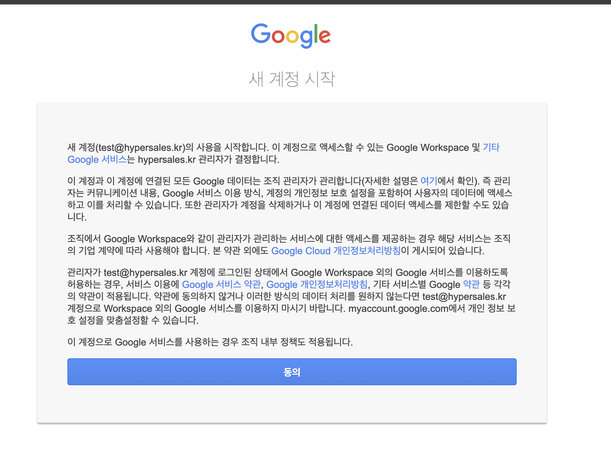
Task: Click paragraph starting '이 계정과 이 계정에 연결된'
Action: pos(288,199)
